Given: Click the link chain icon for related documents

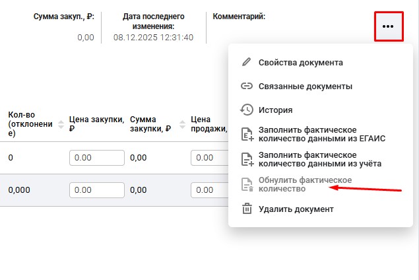Looking at the screenshot, I should click(246, 86).
